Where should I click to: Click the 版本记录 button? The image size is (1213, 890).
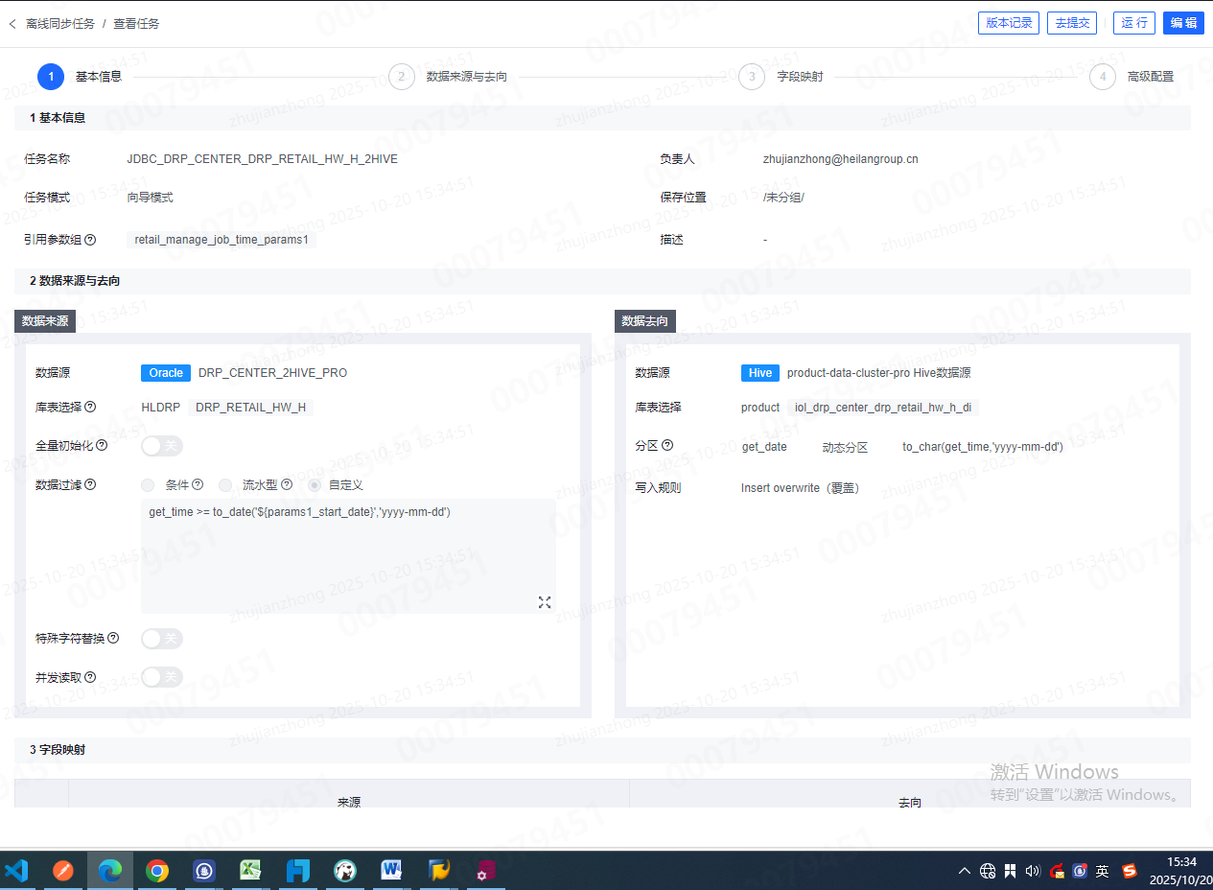pos(1009,23)
